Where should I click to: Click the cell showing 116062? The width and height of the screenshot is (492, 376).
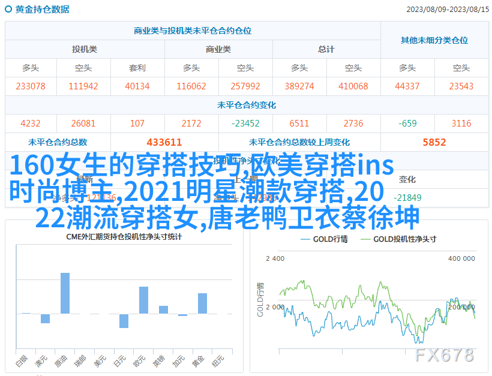tap(191, 86)
